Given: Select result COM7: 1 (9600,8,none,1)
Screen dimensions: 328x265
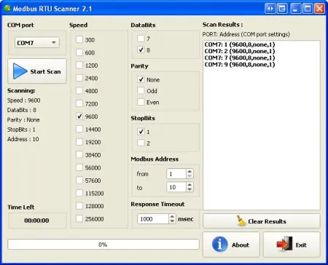Looking at the screenshot, I should pyautogui.click(x=240, y=44).
